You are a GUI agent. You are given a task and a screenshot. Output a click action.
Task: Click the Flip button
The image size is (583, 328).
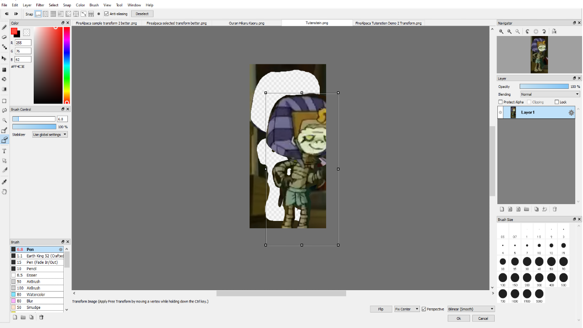(381, 309)
